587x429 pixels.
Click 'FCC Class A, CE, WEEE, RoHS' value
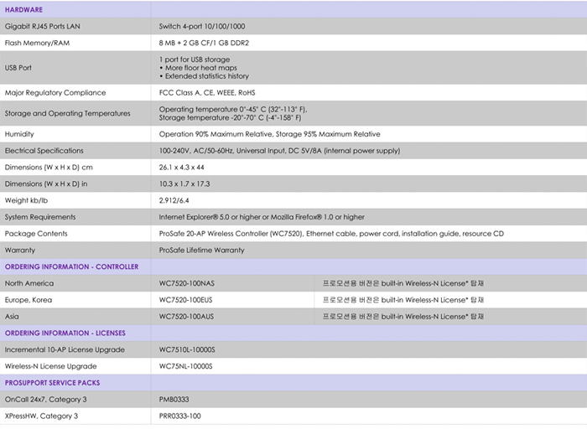point(207,92)
